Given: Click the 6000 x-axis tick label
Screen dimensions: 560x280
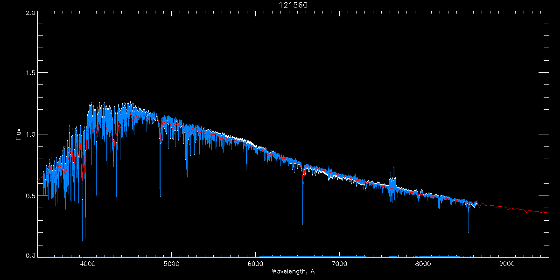Looking at the screenshot, I should (255, 263).
